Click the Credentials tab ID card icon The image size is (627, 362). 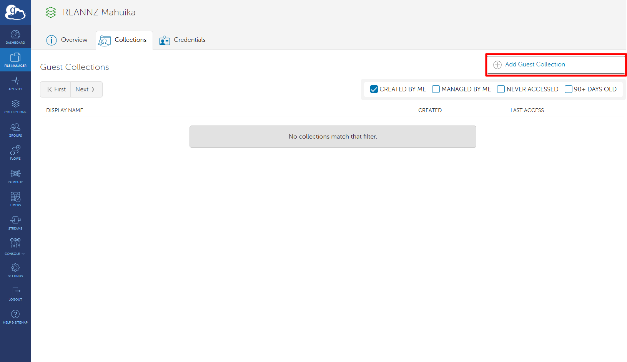[x=165, y=40]
